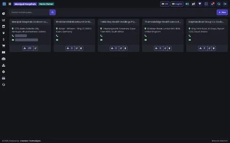Viewport: 230px width, 143px height.
Task: Open the settings gear sidebar icon
Action: click(4, 72)
